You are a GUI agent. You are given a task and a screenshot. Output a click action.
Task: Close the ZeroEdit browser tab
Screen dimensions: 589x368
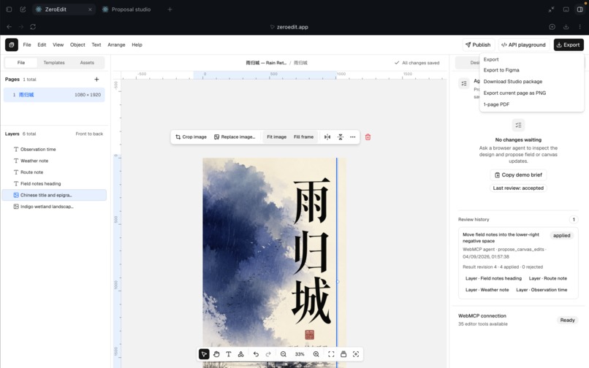point(90,9)
